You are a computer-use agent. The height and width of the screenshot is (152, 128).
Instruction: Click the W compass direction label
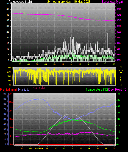coord(121,72)
